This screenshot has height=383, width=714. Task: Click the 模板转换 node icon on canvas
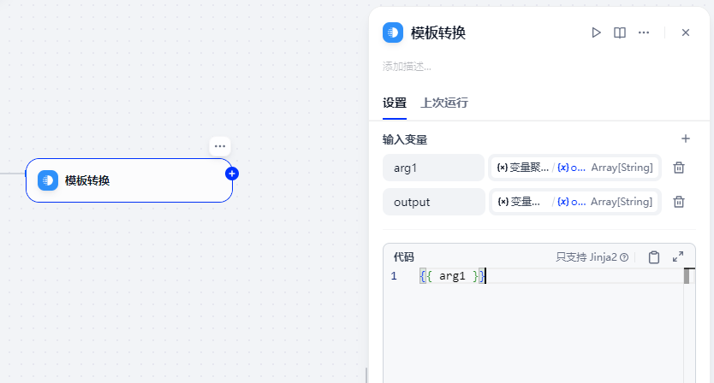pyautogui.click(x=48, y=180)
